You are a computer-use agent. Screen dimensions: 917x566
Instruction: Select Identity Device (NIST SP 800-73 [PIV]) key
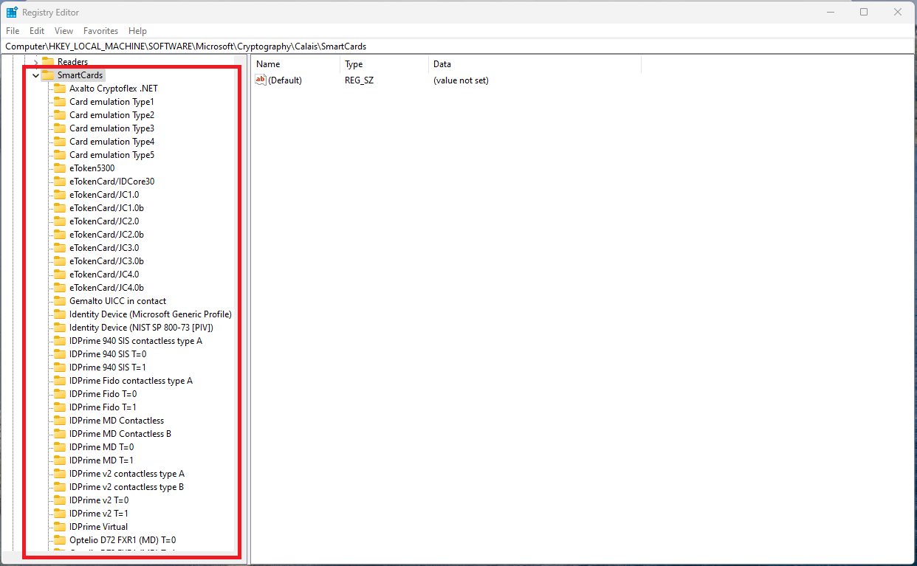click(x=141, y=328)
